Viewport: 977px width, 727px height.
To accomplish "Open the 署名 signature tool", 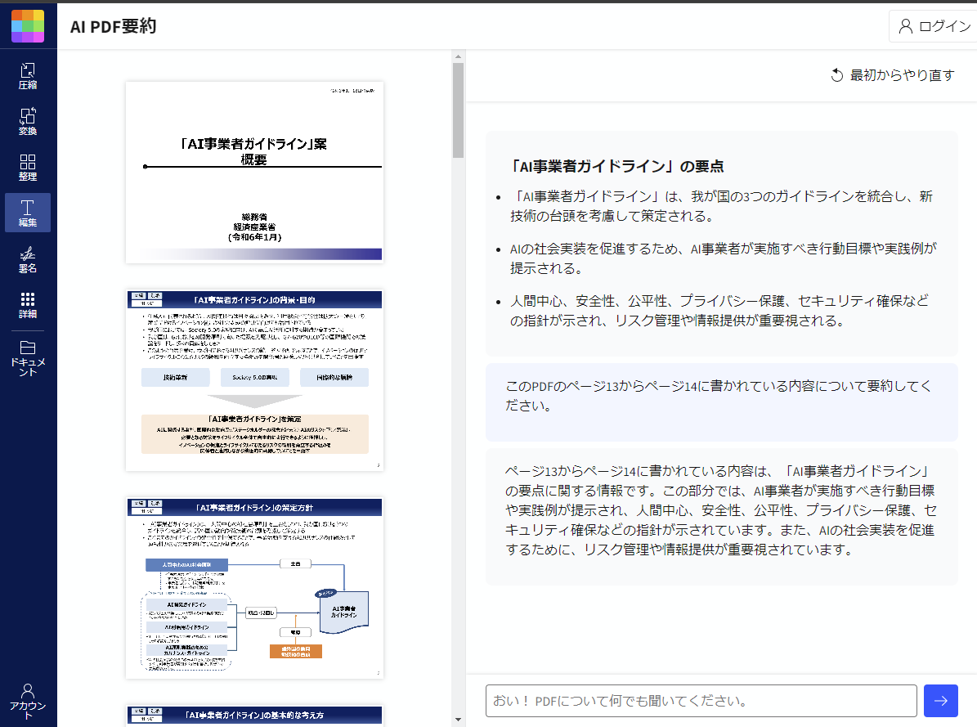I will click(28, 258).
